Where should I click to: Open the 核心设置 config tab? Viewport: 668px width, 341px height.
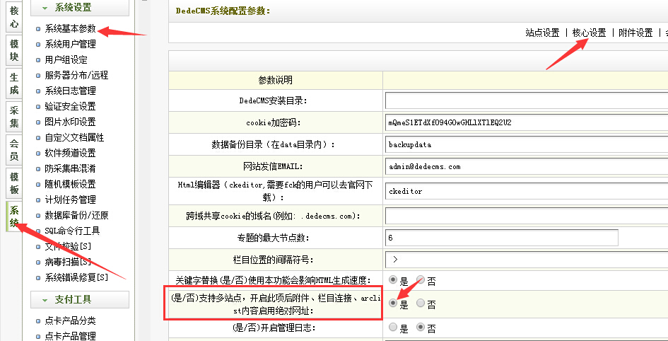point(589,33)
